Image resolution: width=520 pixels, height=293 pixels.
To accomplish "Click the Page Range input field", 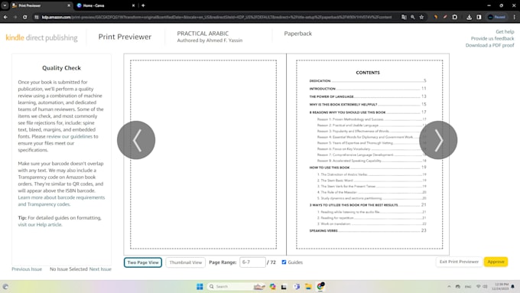I will tap(252, 262).
